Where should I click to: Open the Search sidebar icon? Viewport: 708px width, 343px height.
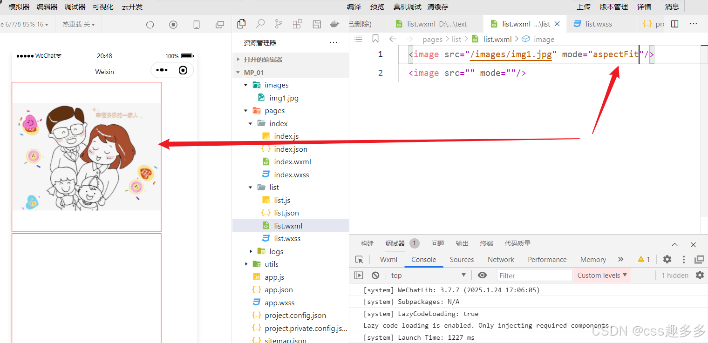coord(260,24)
